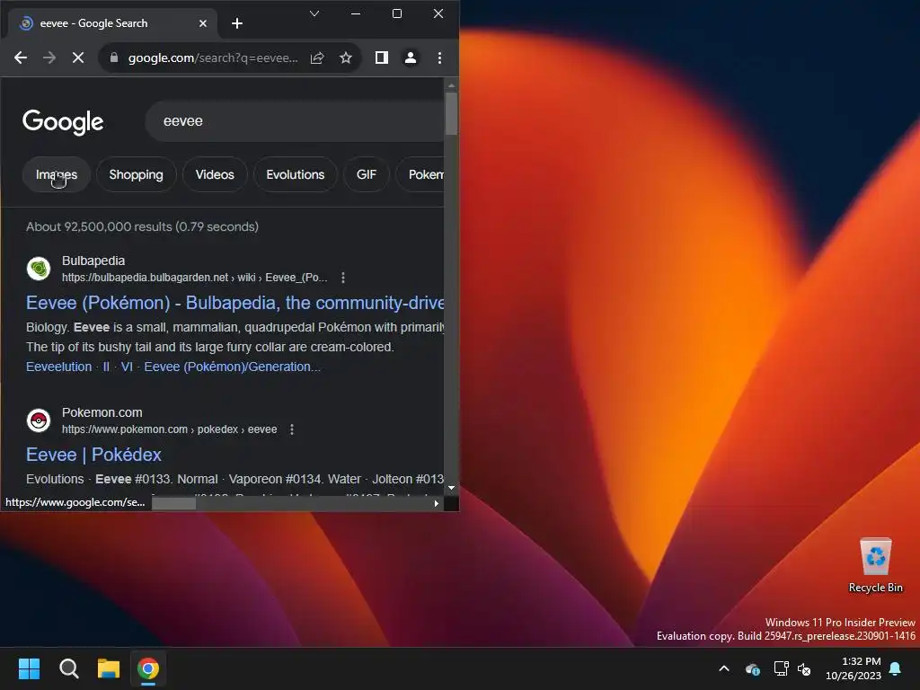
Task: Open the Windows Start menu
Action: 29,668
